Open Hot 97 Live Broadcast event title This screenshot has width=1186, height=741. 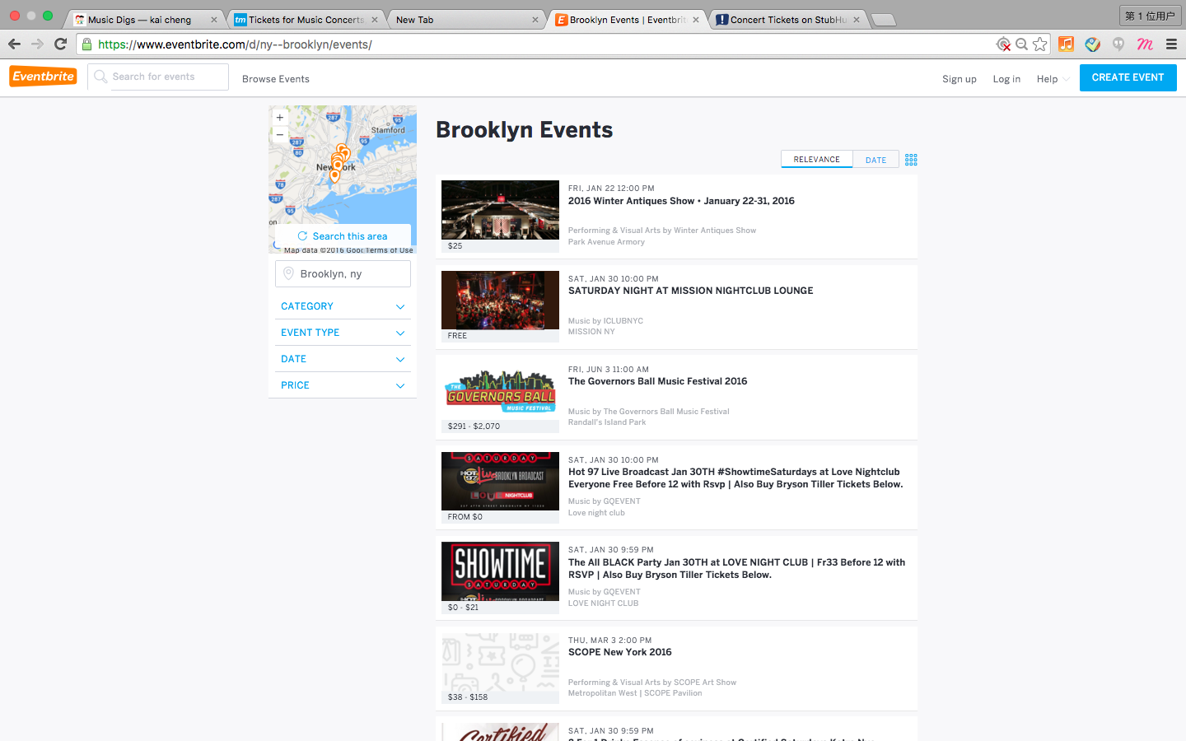click(735, 478)
